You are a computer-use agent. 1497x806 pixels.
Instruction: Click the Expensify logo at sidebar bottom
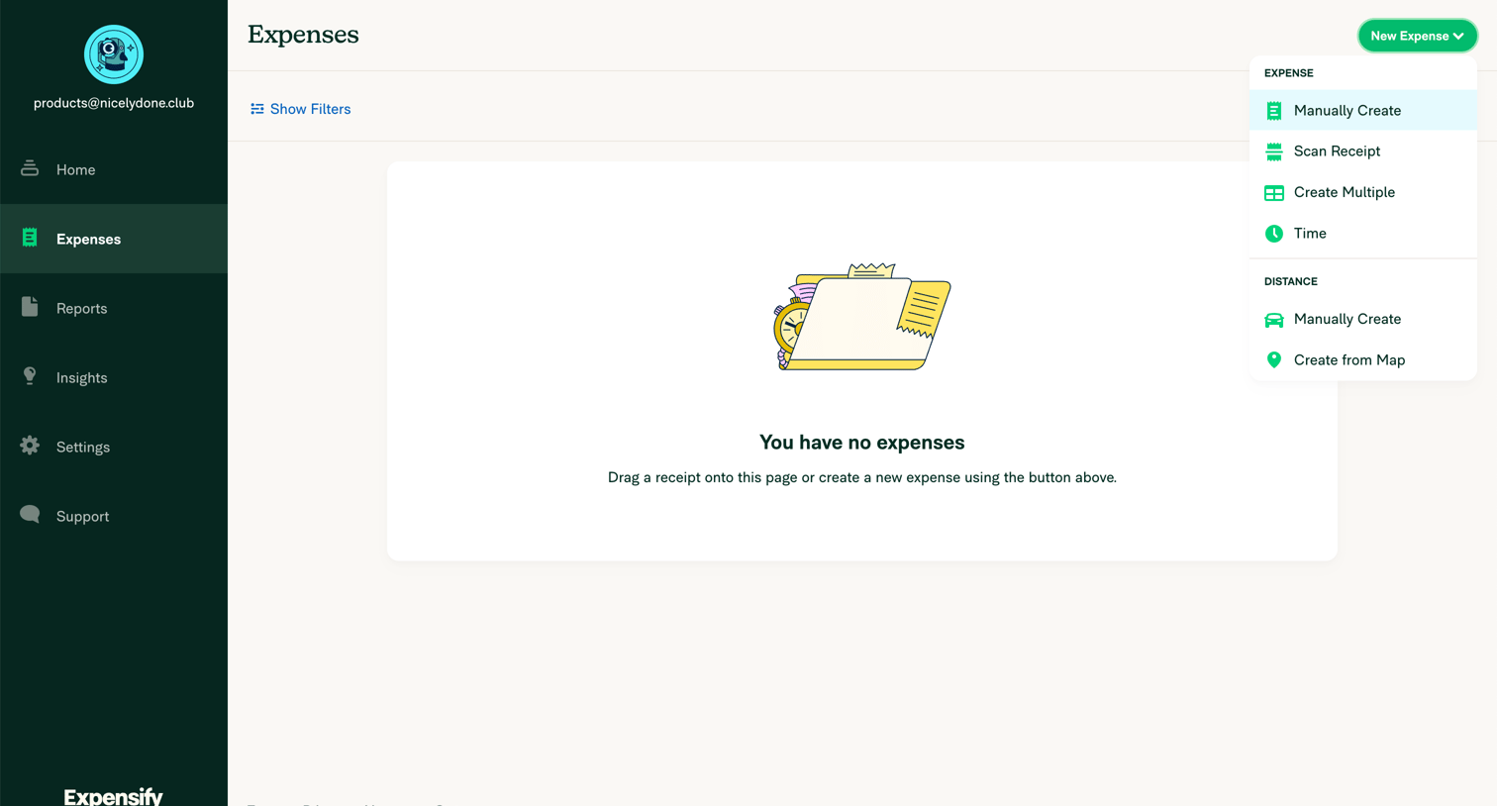tap(113, 796)
